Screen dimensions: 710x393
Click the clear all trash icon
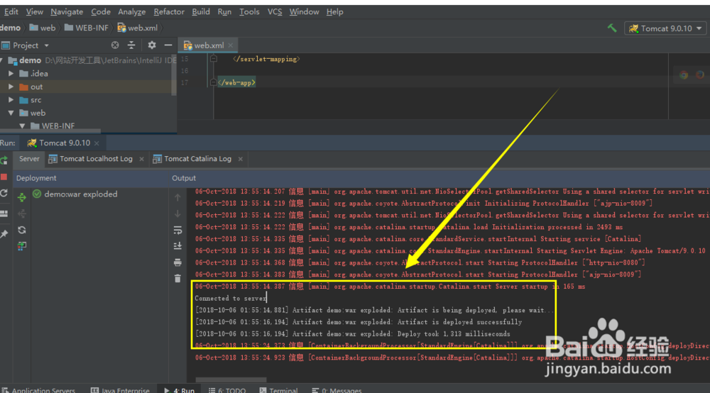(x=177, y=279)
